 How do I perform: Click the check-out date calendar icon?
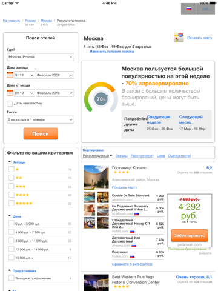tap(10, 93)
